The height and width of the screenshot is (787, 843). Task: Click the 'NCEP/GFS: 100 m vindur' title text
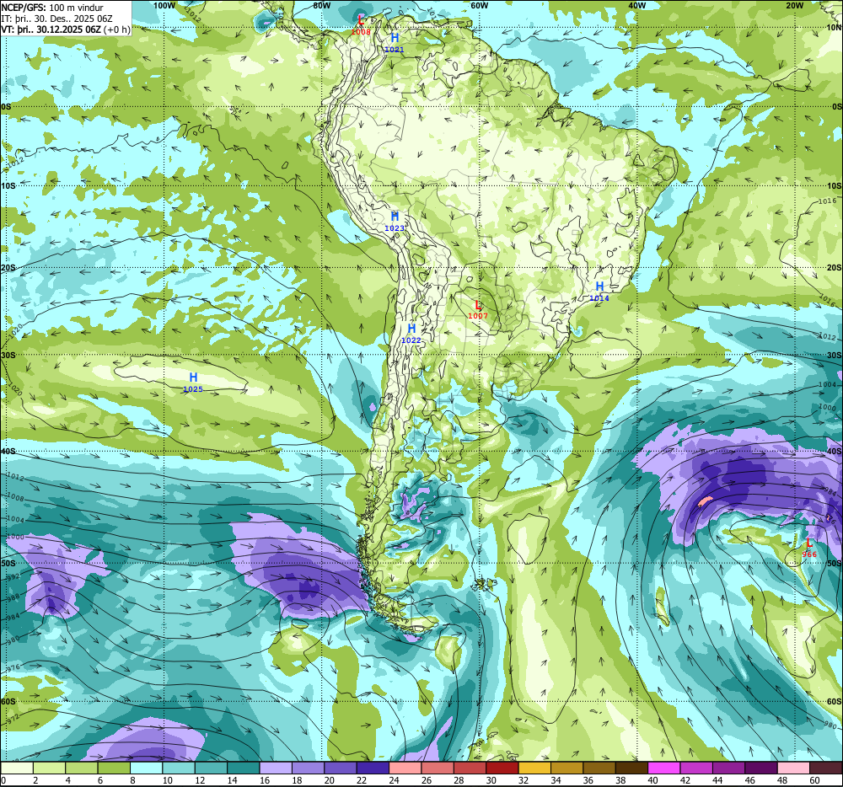[x=52, y=8]
